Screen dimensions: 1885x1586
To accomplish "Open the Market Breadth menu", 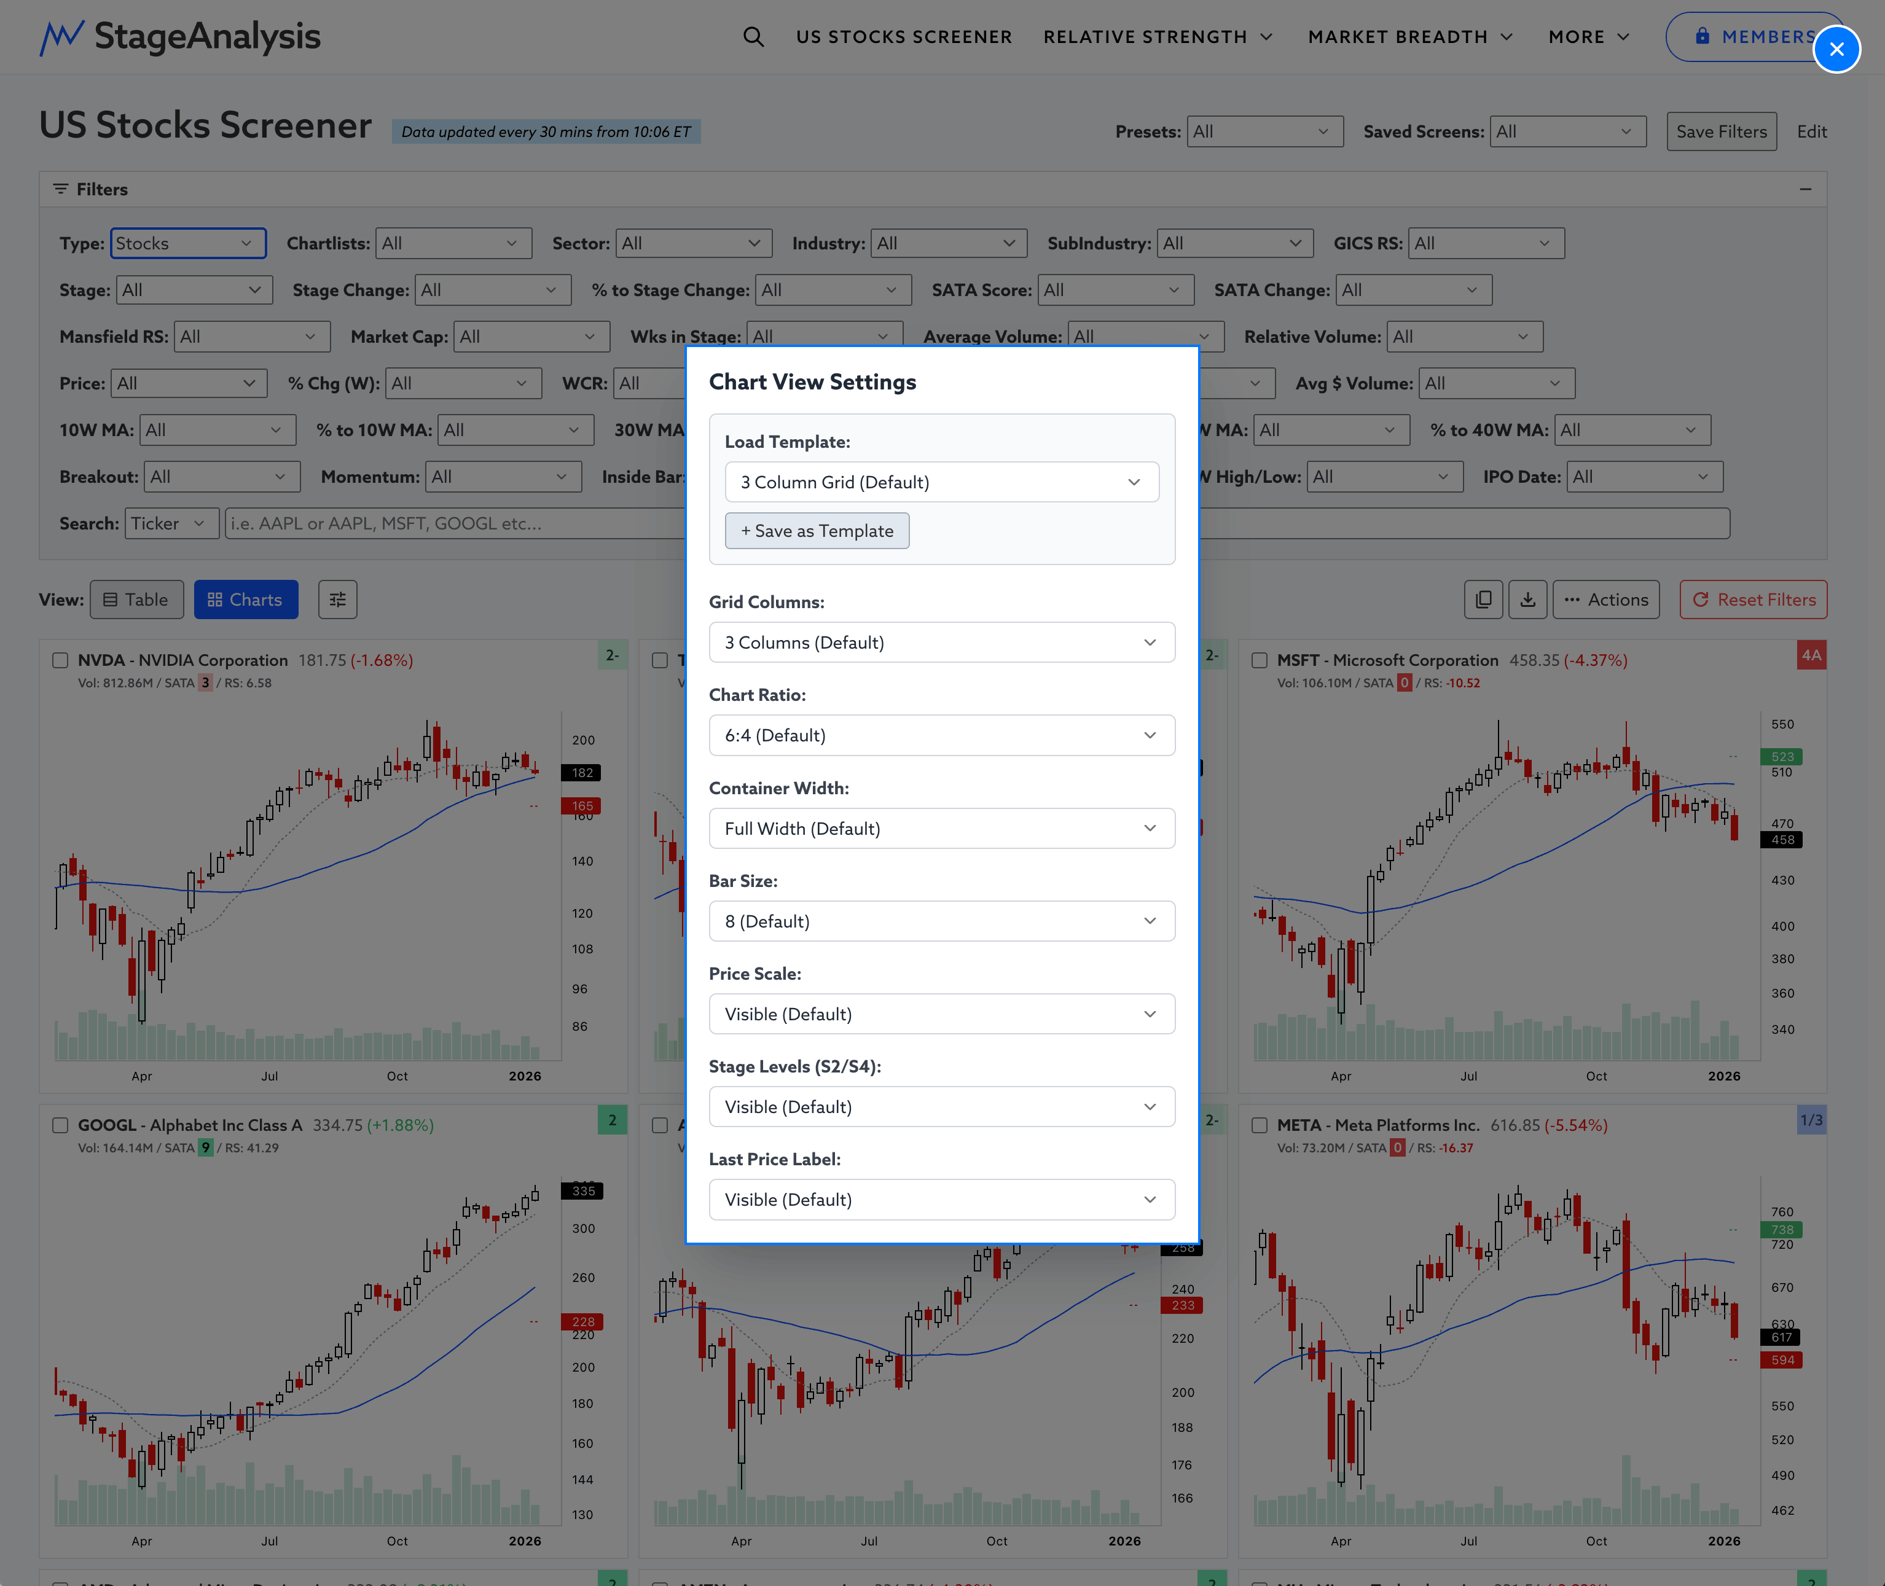I will tap(1409, 37).
